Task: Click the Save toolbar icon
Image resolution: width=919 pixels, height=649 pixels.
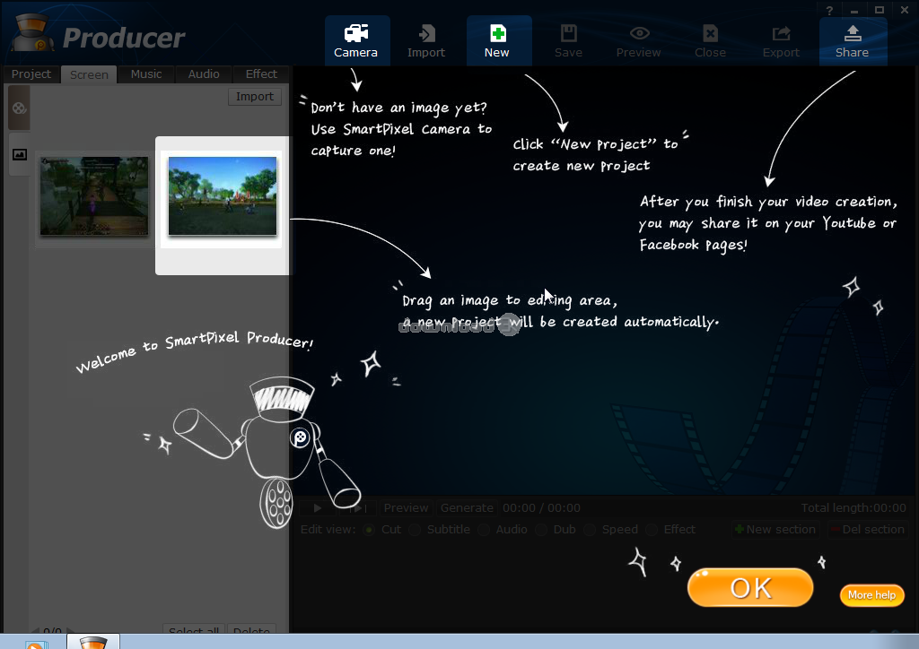Action: coord(568,40)
